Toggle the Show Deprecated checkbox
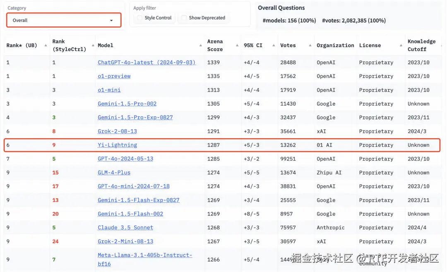This screenshot has height=272, width=447. [184, 18]
